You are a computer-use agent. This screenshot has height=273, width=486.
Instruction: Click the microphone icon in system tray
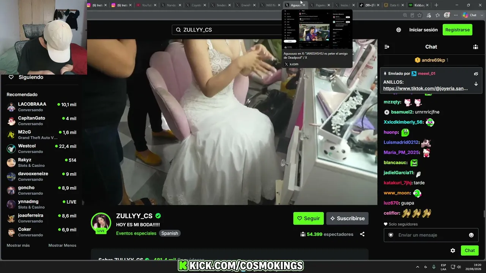[x=434, y=267]
